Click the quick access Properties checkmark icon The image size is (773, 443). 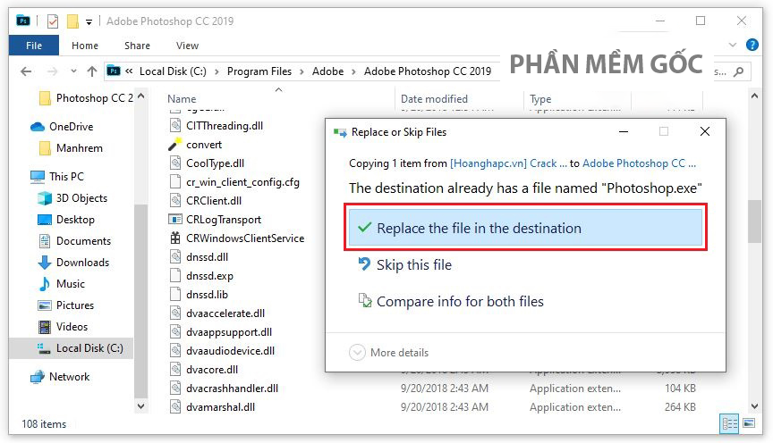(53, 21)
